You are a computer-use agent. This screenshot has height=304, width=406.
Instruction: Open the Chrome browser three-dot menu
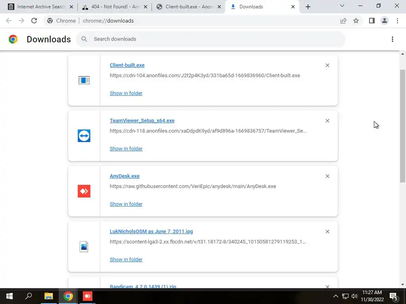tap(397, 21)
